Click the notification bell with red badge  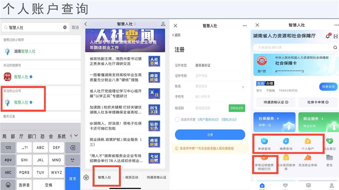point(328,36)
